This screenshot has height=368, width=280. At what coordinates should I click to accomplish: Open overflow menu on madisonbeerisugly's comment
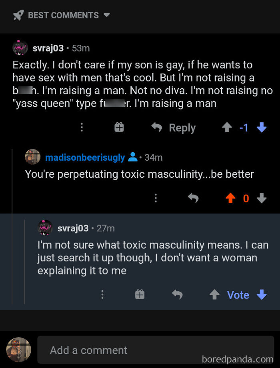[156, 198]
